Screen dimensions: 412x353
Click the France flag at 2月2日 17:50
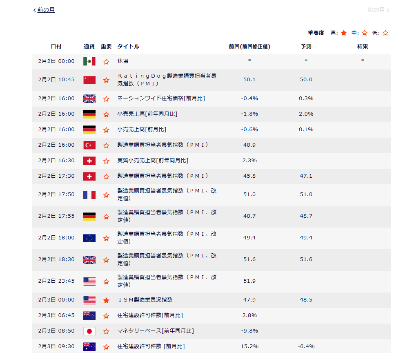click(x=89, y=195)
